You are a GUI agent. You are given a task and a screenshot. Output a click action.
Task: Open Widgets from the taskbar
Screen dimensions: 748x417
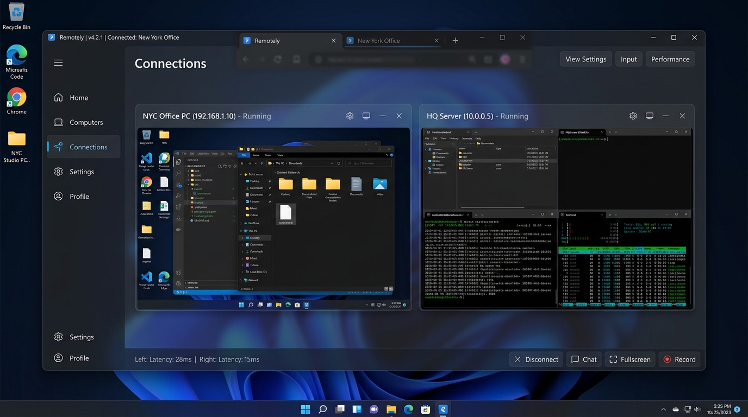point(357,409)
